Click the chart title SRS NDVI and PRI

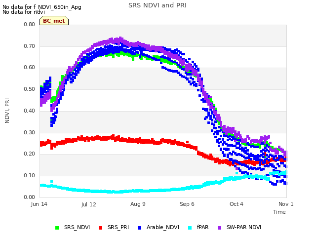(158, 5)
